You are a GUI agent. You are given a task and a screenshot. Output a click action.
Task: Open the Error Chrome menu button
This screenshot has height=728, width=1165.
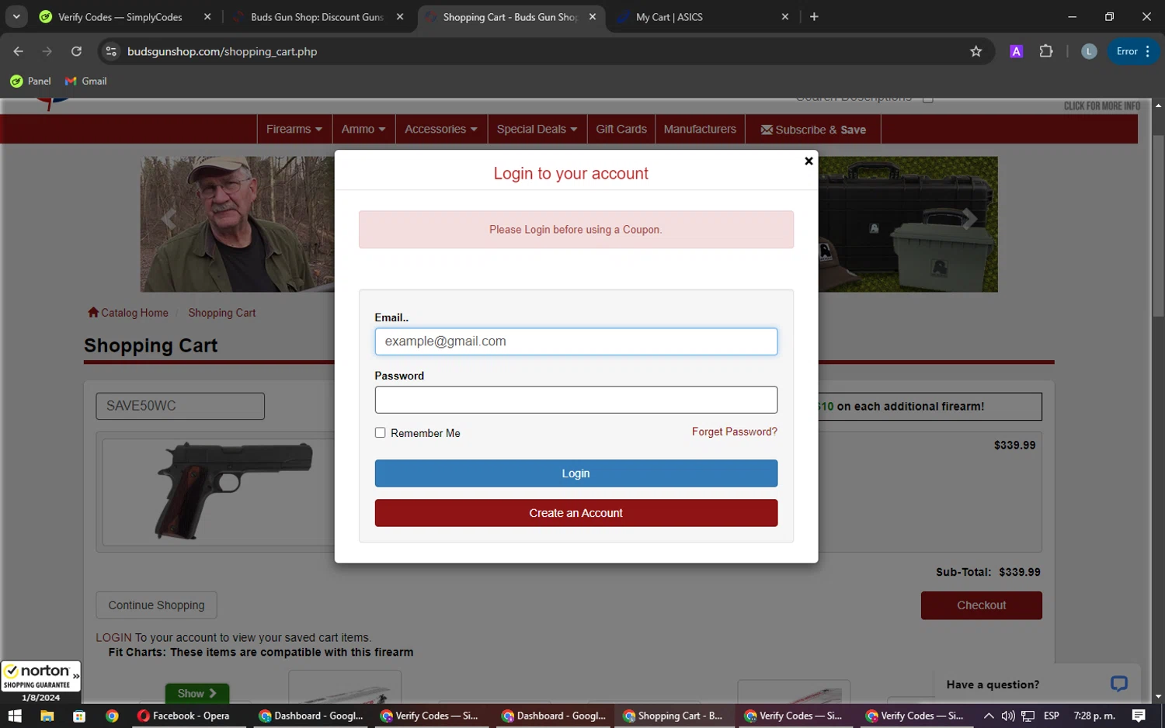[1133, 51]
